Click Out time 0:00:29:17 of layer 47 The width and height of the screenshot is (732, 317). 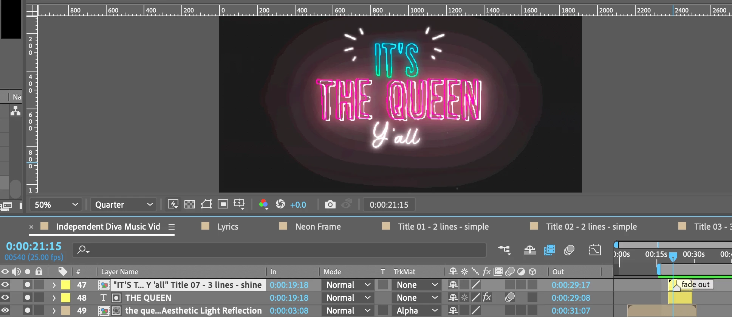(x=571, y=285)
